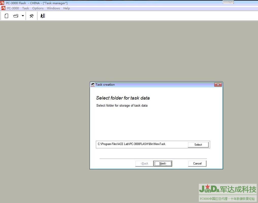Image resolution: width=258 pixels, height=203 pixels.
Task: Click the Task creation dialog's title icon
Action: (93, 85)
